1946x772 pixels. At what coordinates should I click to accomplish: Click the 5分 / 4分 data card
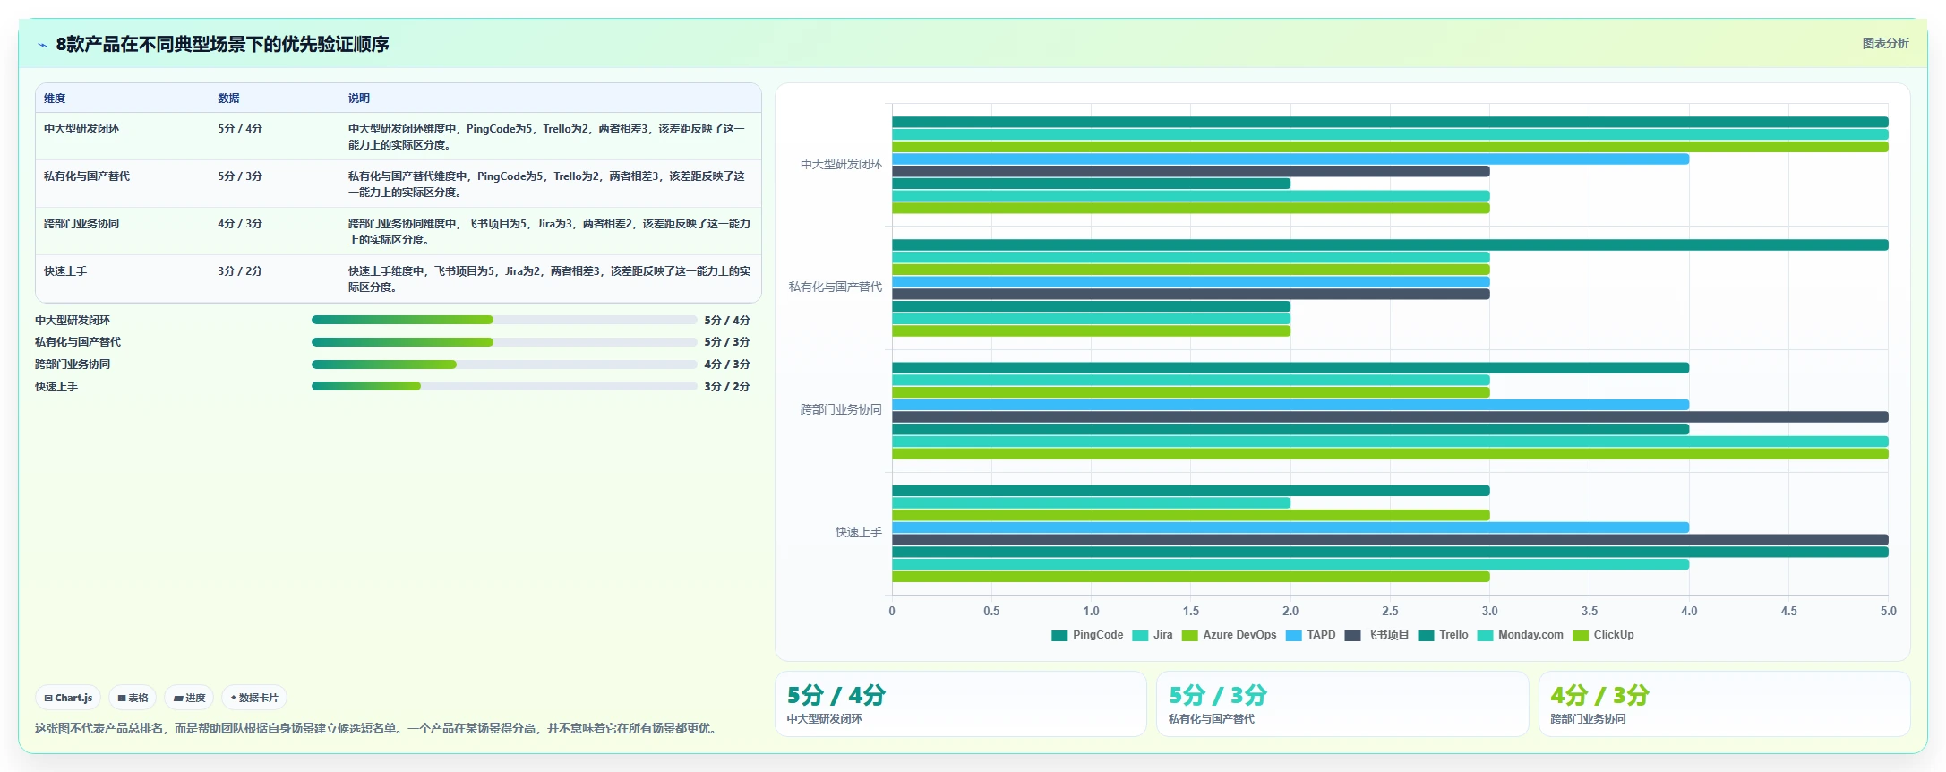960,704
